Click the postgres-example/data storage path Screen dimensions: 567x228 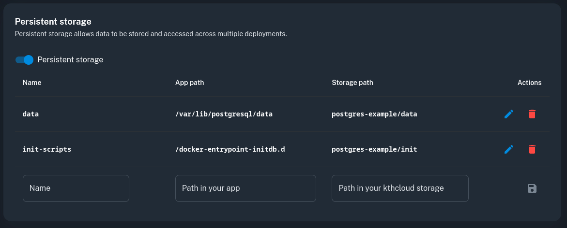pyautogui.click(x=374, y=114)
